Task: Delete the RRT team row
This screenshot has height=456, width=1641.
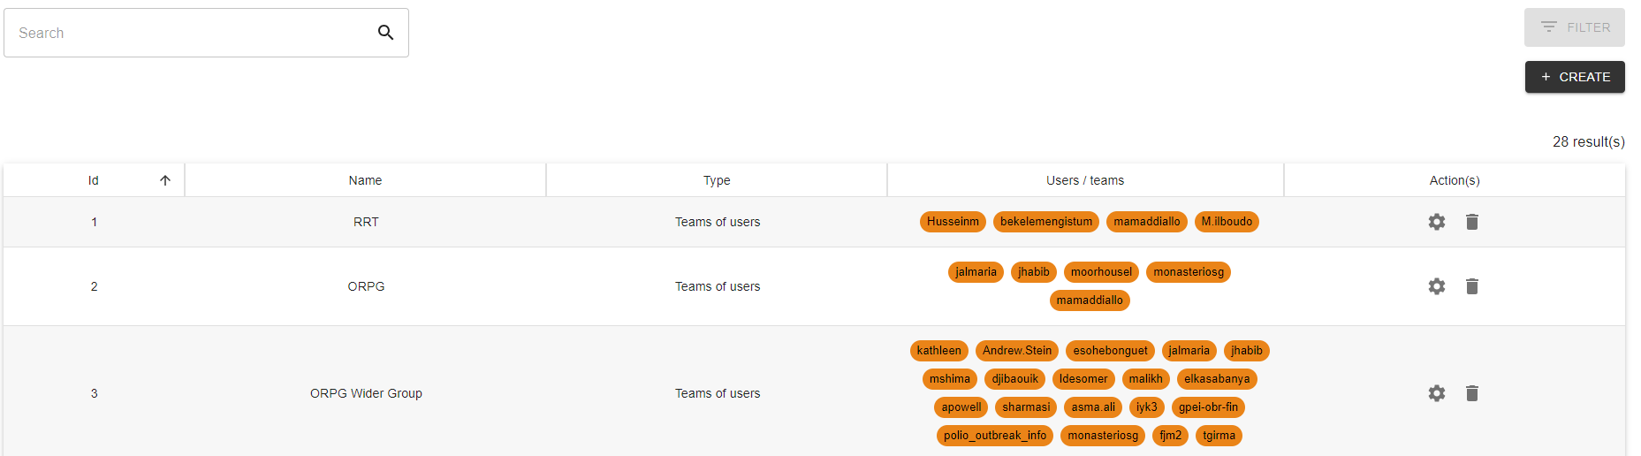Action: point(1471,222)
